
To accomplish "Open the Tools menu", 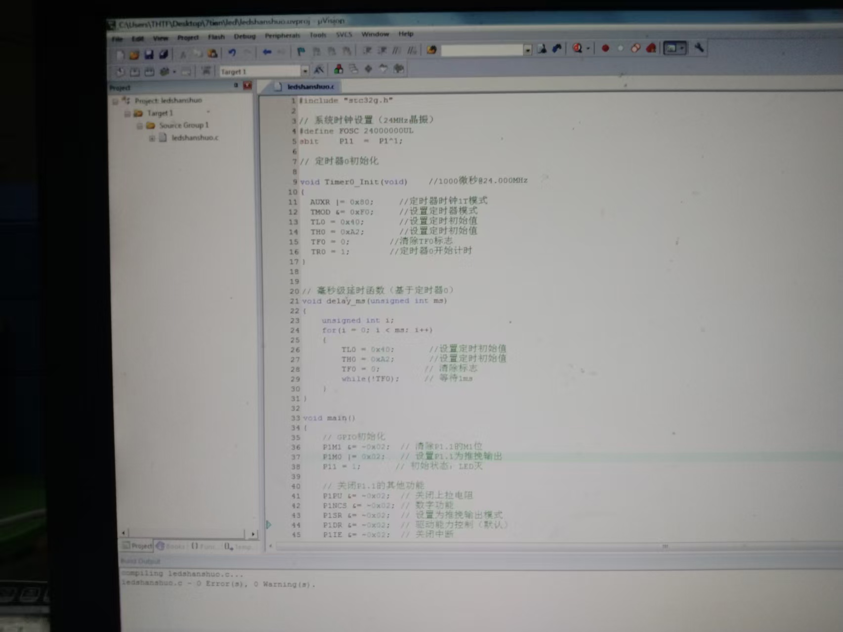I will pos(318,35).
